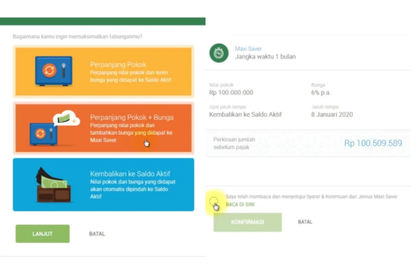Tick the Syarat & Ketentuan agreement checkbox
This screenshot has height=274, width=411.
[x=214, y=201]
